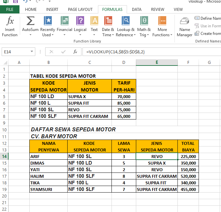
Task: Select the TABEL KODE SEPEDA MOTOR title cell
Action: (x=63, y=76)
